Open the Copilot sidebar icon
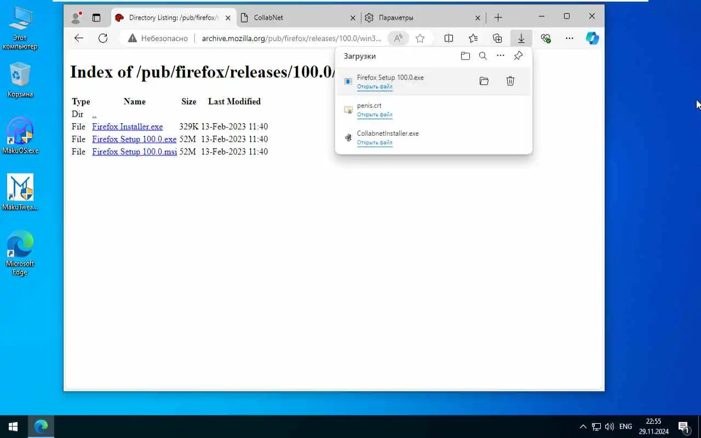The height and width of the screenshot is (438, 701). (592, 38)
